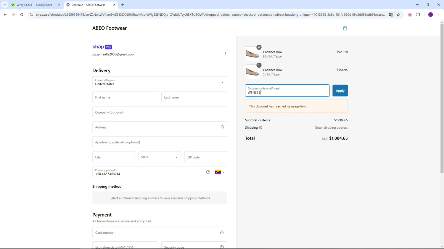Open the phone country flag selector
Screen dimensions: 444x249
click(220, 172)
